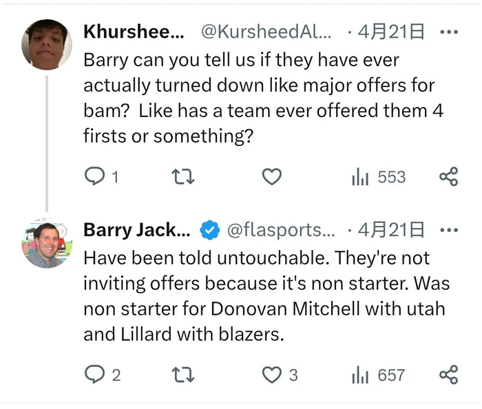The height and width of the screenshot is (409, 482).
Task: Open Barry Jackson's profile picture
Action: tap(47, 243)
